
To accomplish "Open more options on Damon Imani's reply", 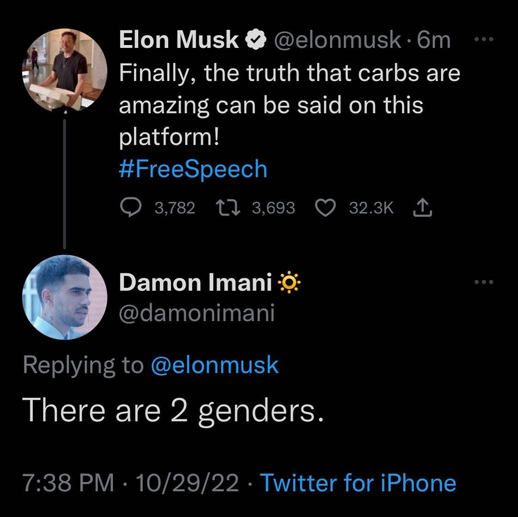I will pos(483,282).
